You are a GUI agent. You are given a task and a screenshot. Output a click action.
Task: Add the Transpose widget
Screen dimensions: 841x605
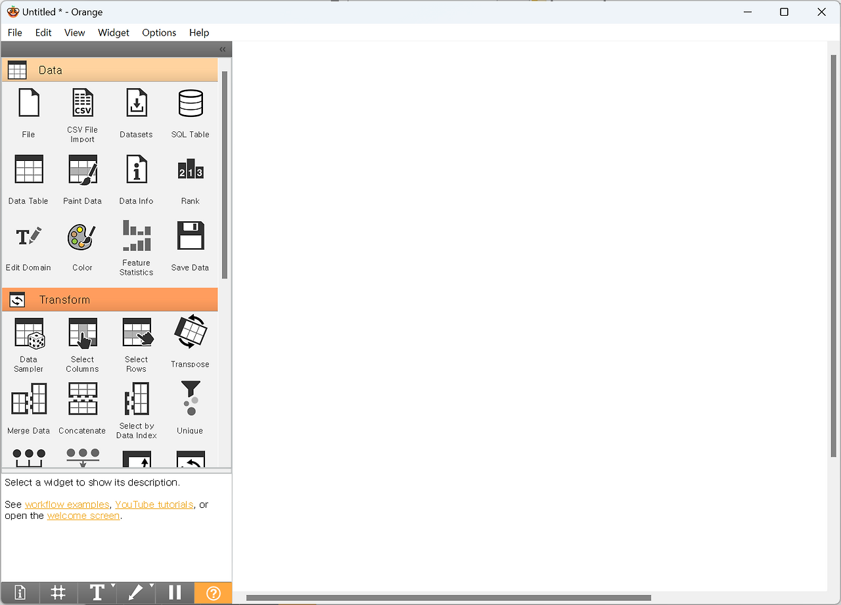pos(191,332)
